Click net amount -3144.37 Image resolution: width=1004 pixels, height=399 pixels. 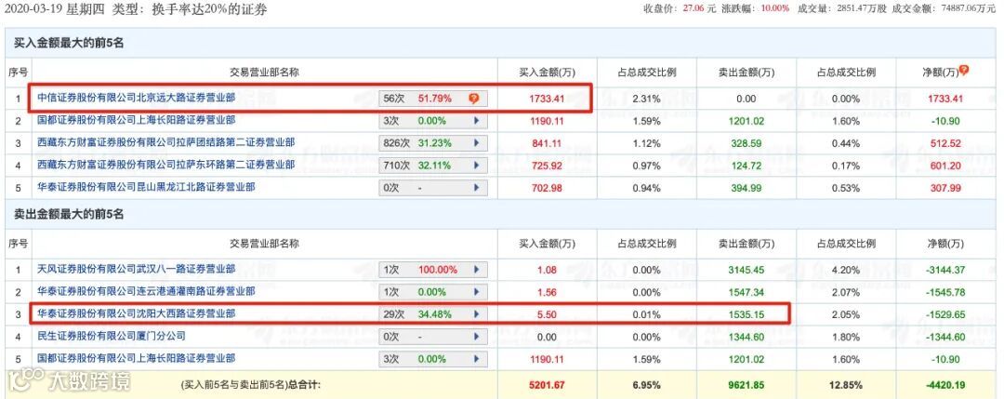946,270
